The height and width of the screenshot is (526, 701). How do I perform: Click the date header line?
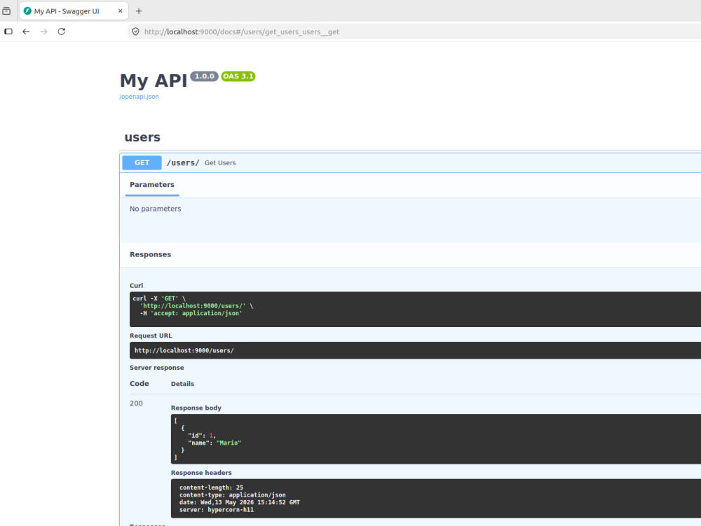pos(240,502)
